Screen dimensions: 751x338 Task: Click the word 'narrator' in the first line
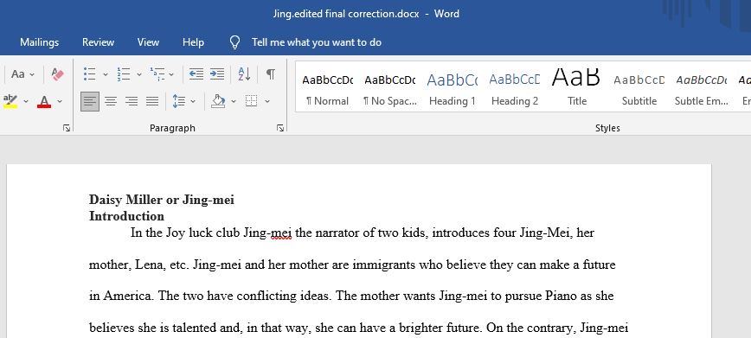point(337,233)
